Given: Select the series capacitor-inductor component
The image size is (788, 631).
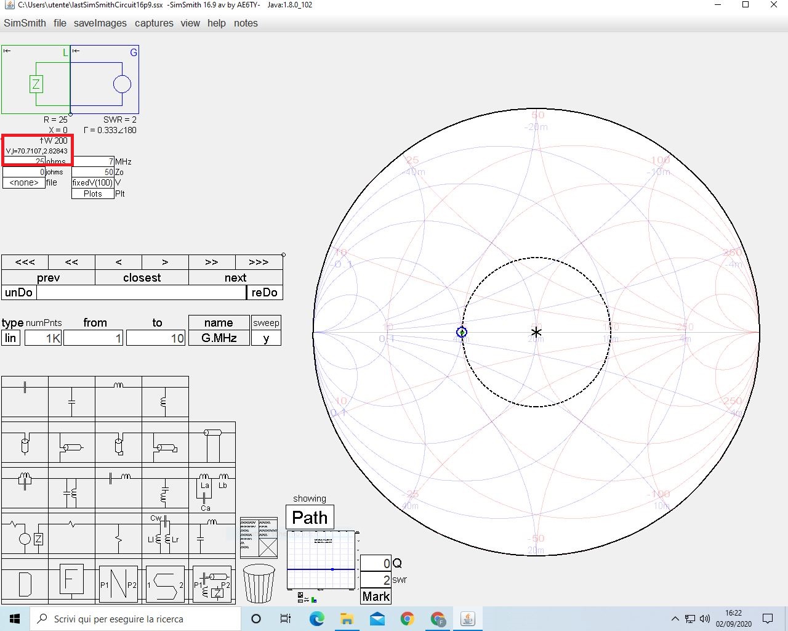Looking at the screenshot, I should (x=118, y=490).
